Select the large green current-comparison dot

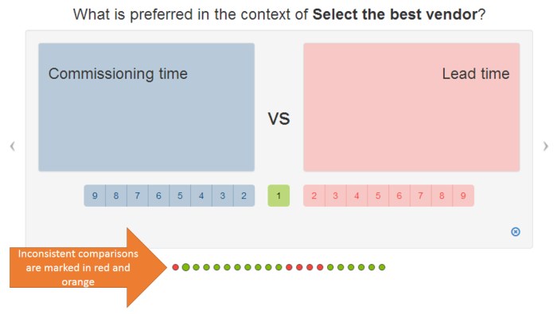[185, 267]
